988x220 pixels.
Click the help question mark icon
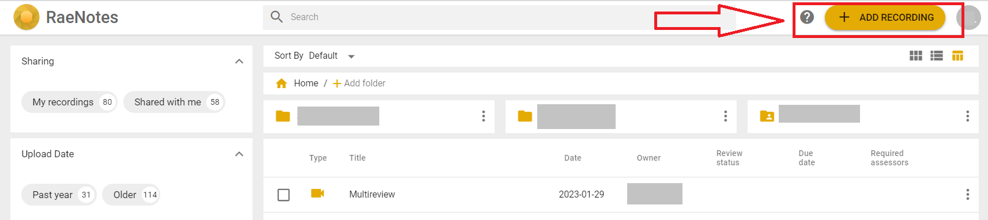pos(807,17)
